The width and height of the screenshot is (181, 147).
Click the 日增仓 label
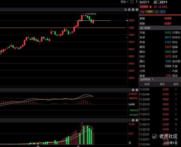(x=176, y=33)
